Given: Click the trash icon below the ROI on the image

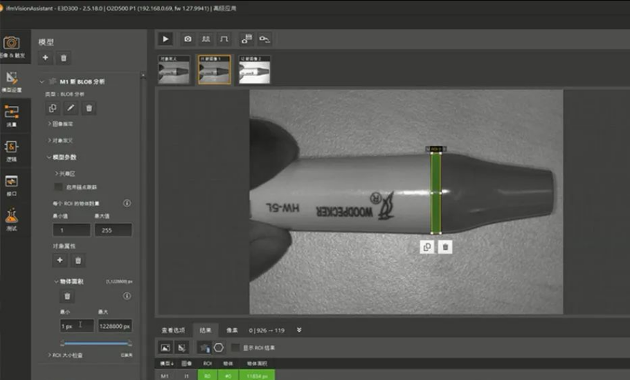Looking at the screenshot, I should [446, 246].
